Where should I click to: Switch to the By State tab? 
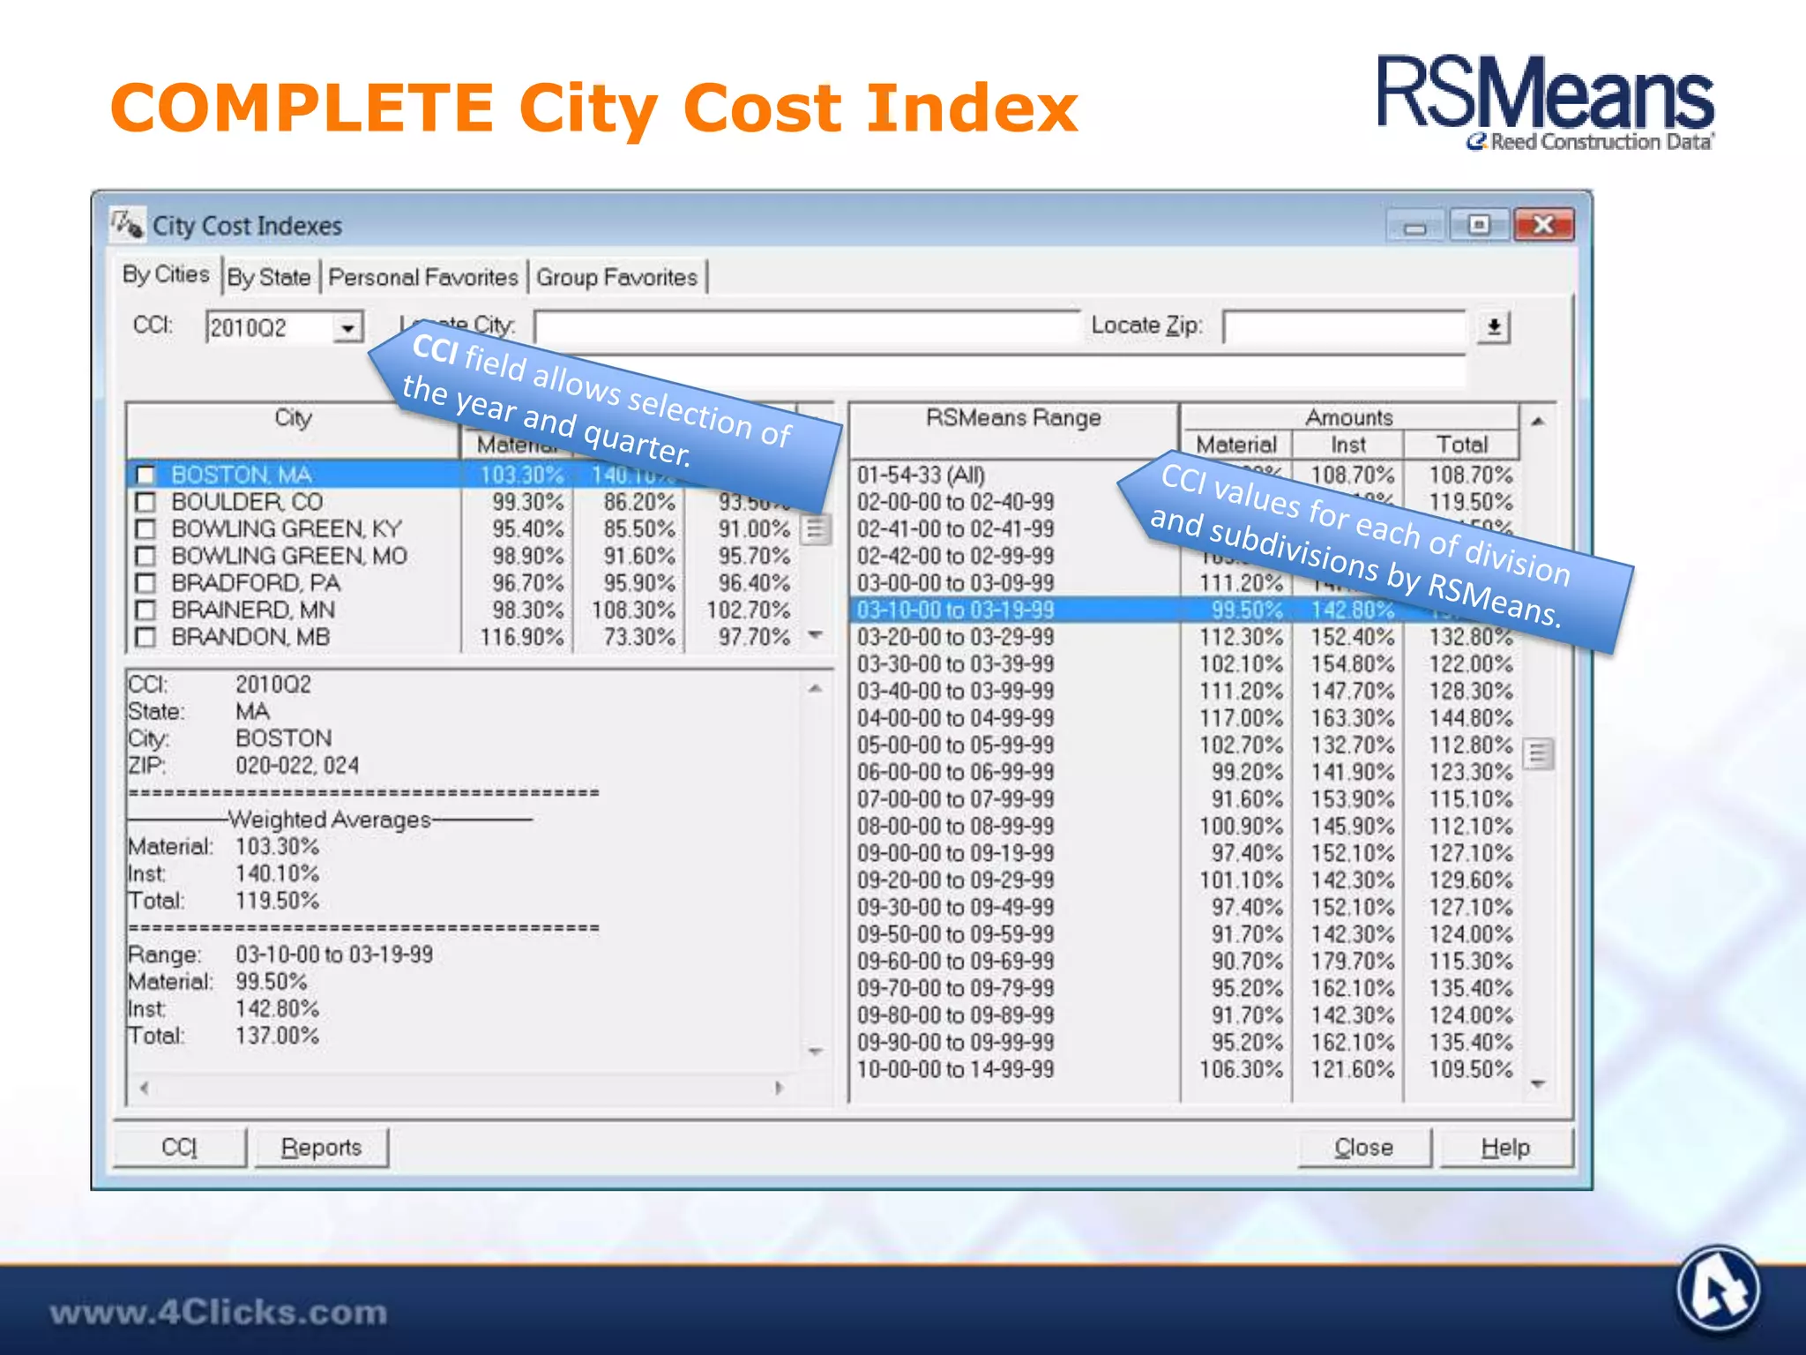point(269,277)
